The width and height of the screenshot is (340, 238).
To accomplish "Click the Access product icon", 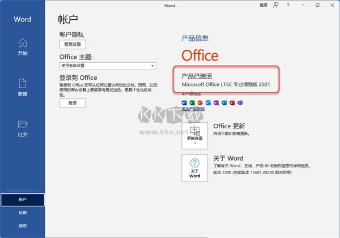I will tap(232, 103).
